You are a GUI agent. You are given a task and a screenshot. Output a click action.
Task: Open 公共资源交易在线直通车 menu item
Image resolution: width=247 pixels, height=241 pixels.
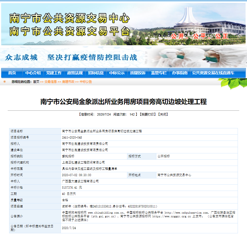coord(213,73)
